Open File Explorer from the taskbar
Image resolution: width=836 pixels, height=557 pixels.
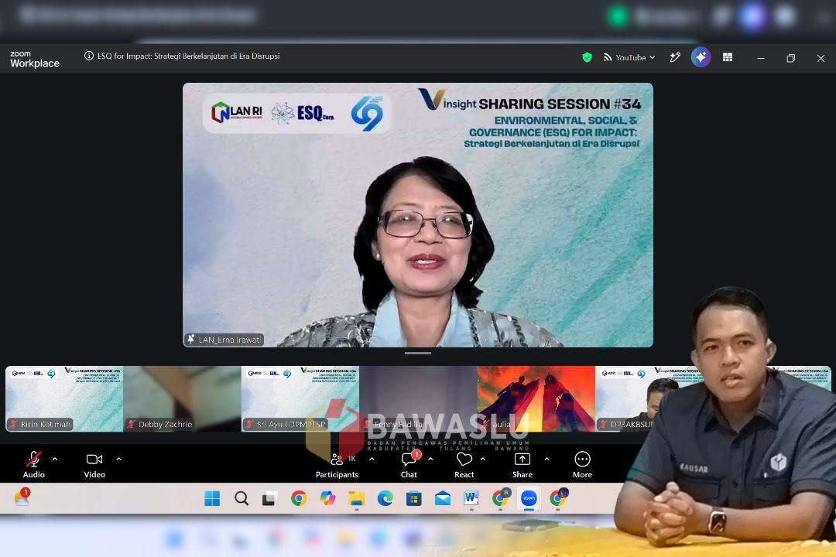tap(356, 498)
